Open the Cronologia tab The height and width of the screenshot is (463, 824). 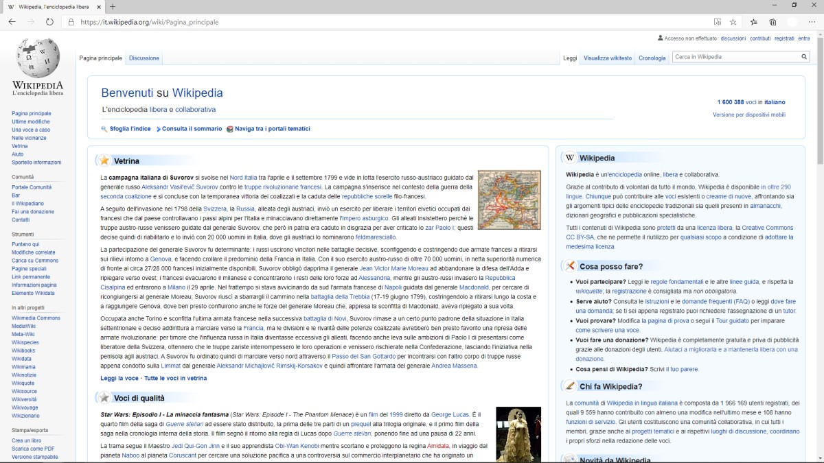click(x=652, y=58)
